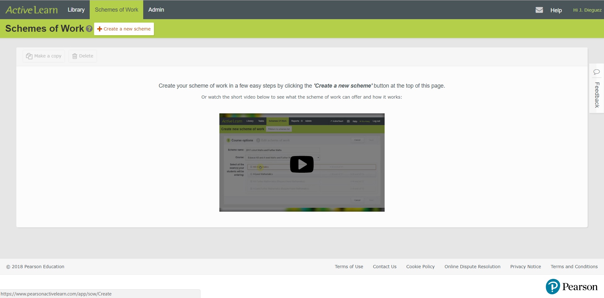Viewport: 604px width, 298px height.
Task: Play the scheme of work video
Action: (x=302, y=164)
